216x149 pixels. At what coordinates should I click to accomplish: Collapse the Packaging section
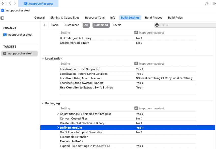(x=42, y=103)
